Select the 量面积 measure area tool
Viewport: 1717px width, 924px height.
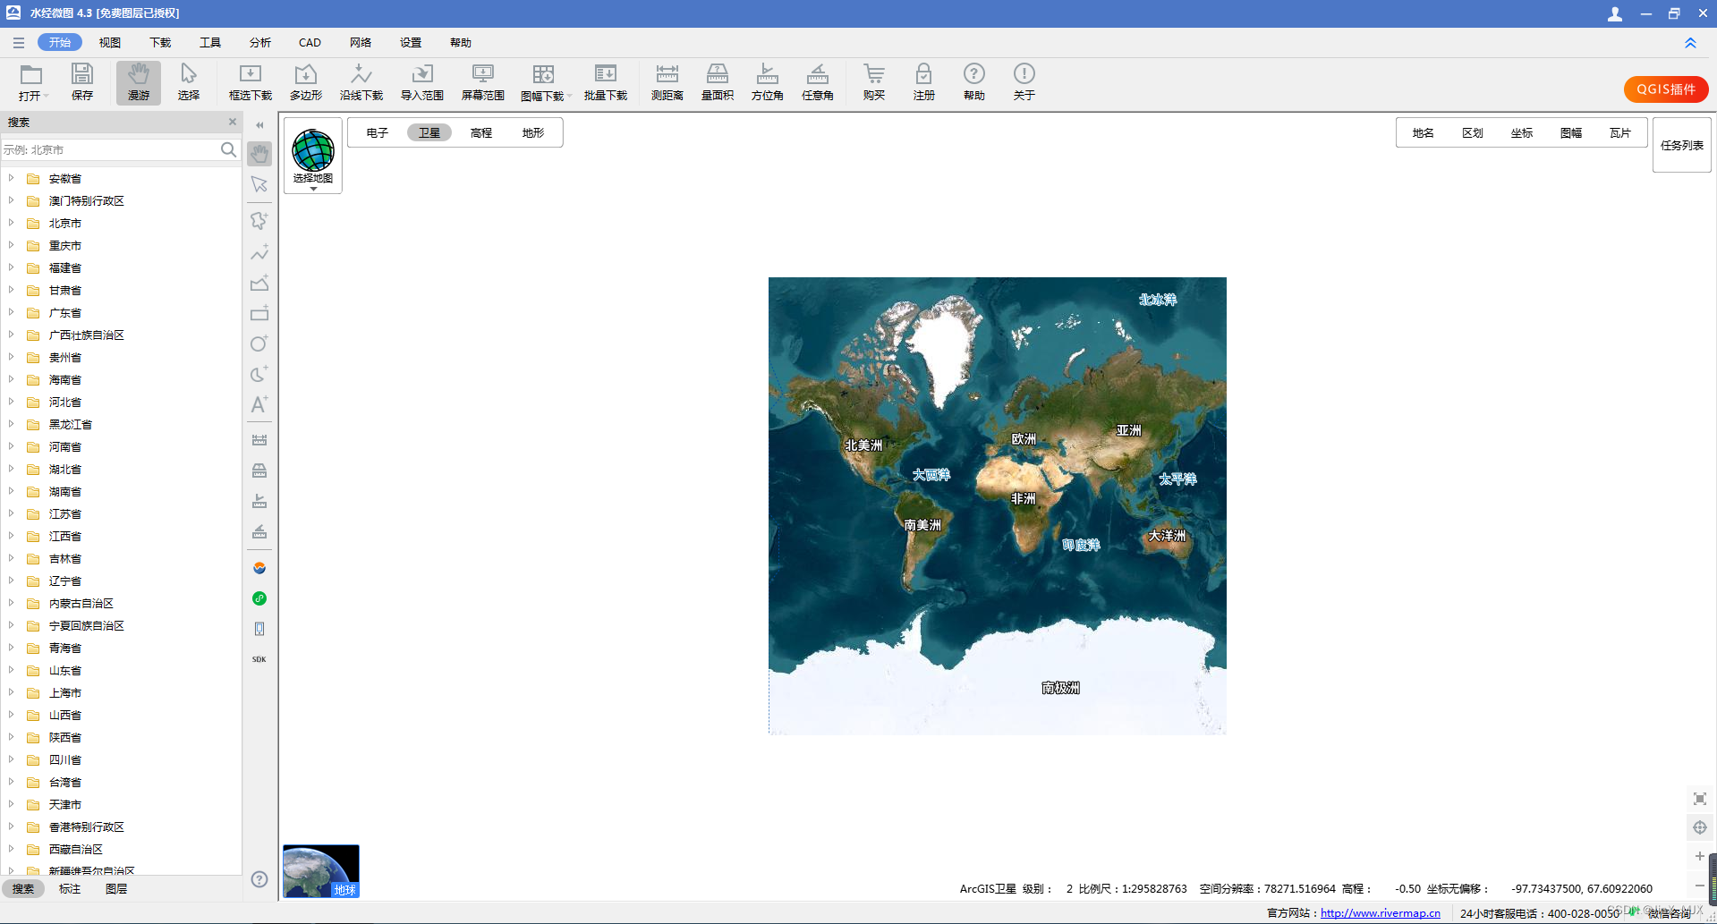pos(718,82)
